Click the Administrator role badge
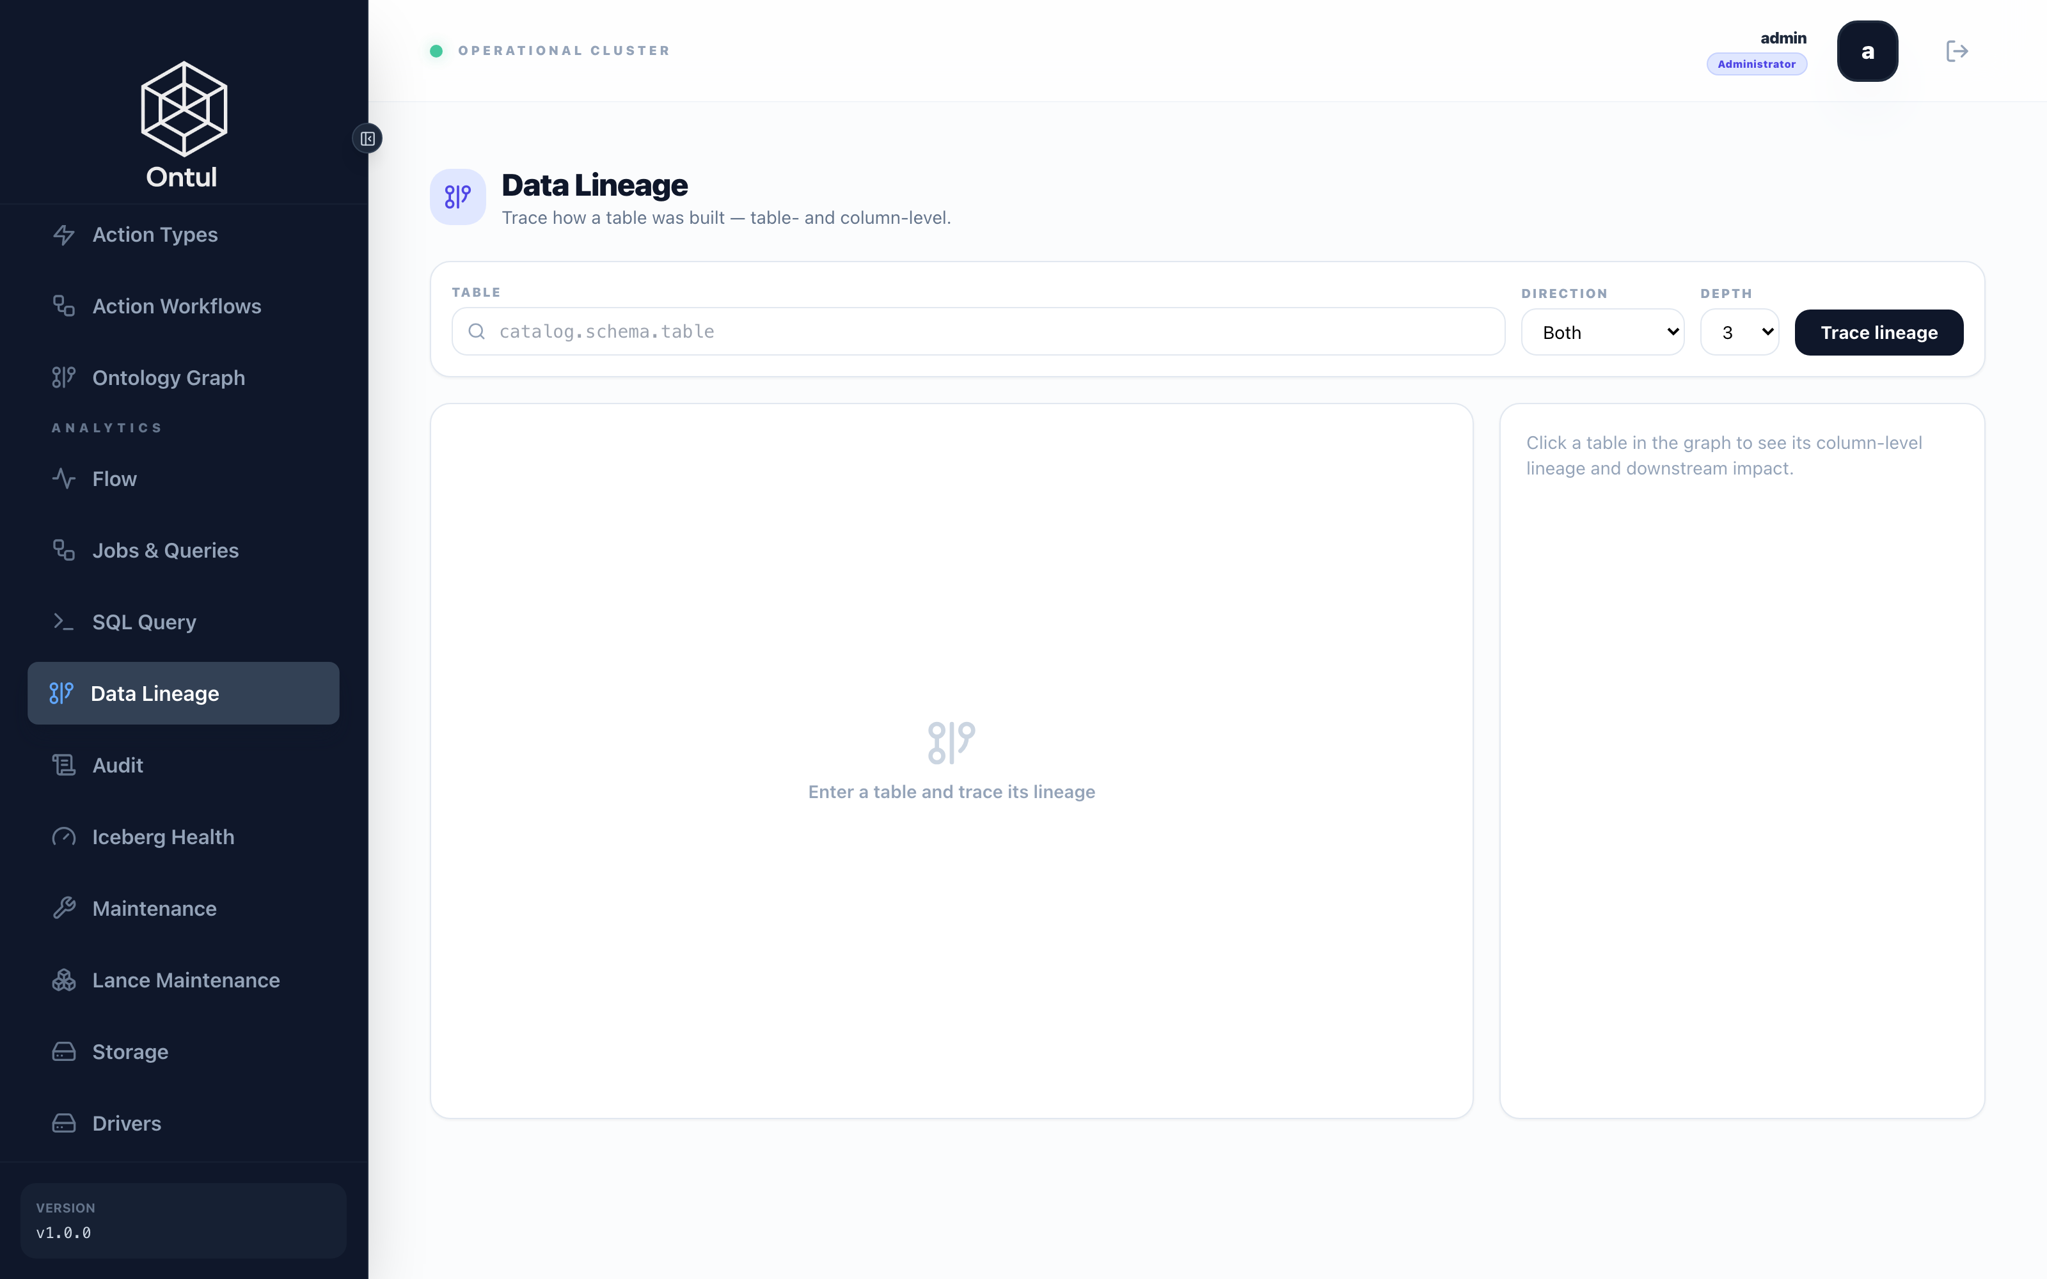 coord(1756,65)
